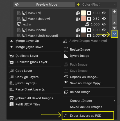Toggle mask icon on Mask (hl) row

89,13
